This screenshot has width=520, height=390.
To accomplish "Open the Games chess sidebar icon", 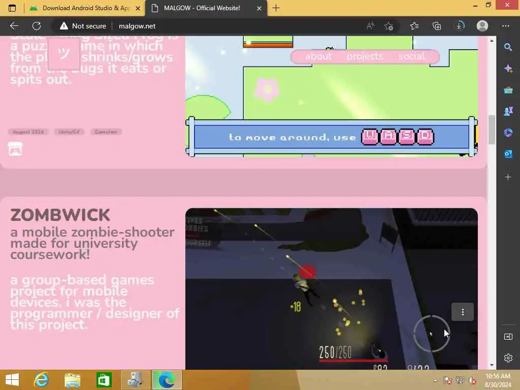I will point(508,111).
